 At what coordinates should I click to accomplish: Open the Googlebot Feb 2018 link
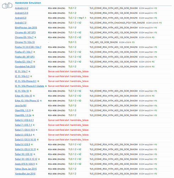point(25,67)
